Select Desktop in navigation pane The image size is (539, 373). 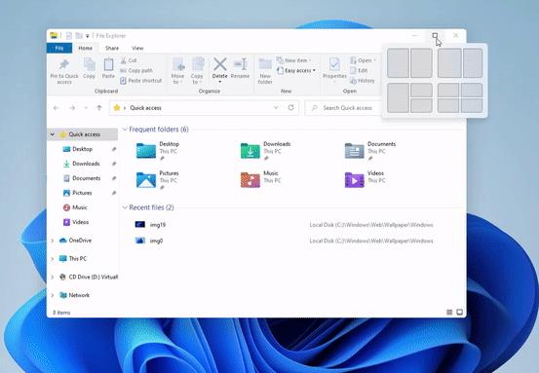coord(83,149)
